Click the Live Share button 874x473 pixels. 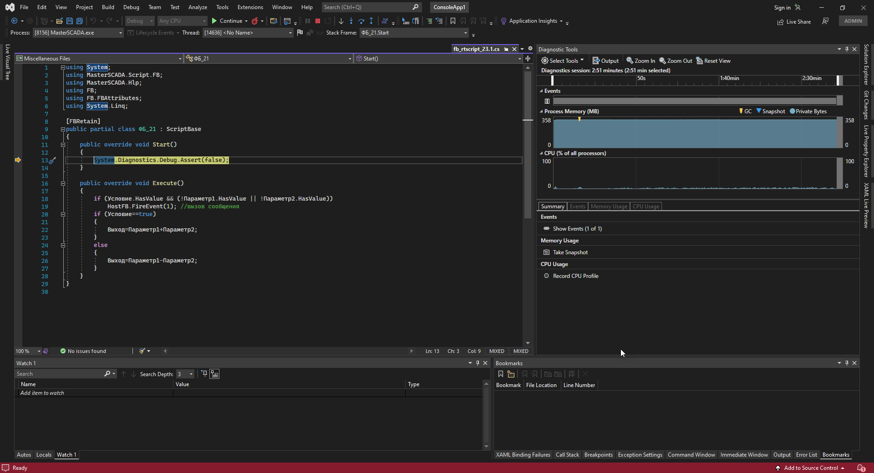click(794, 22)
